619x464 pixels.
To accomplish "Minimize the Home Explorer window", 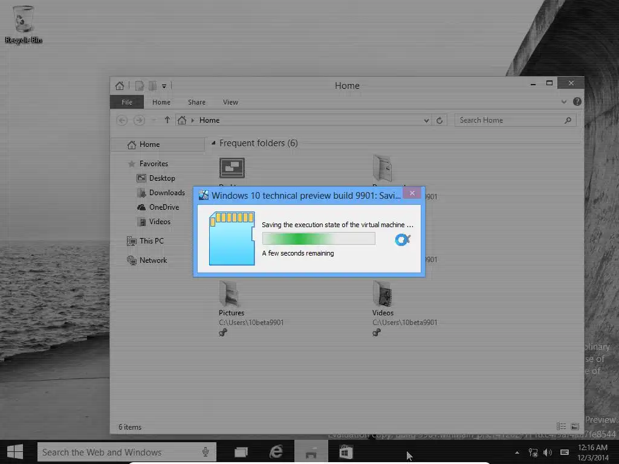I will click(533, 83).
